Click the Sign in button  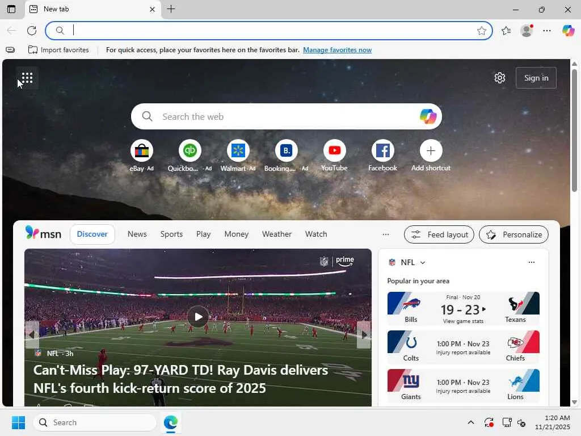pos(536,78)
